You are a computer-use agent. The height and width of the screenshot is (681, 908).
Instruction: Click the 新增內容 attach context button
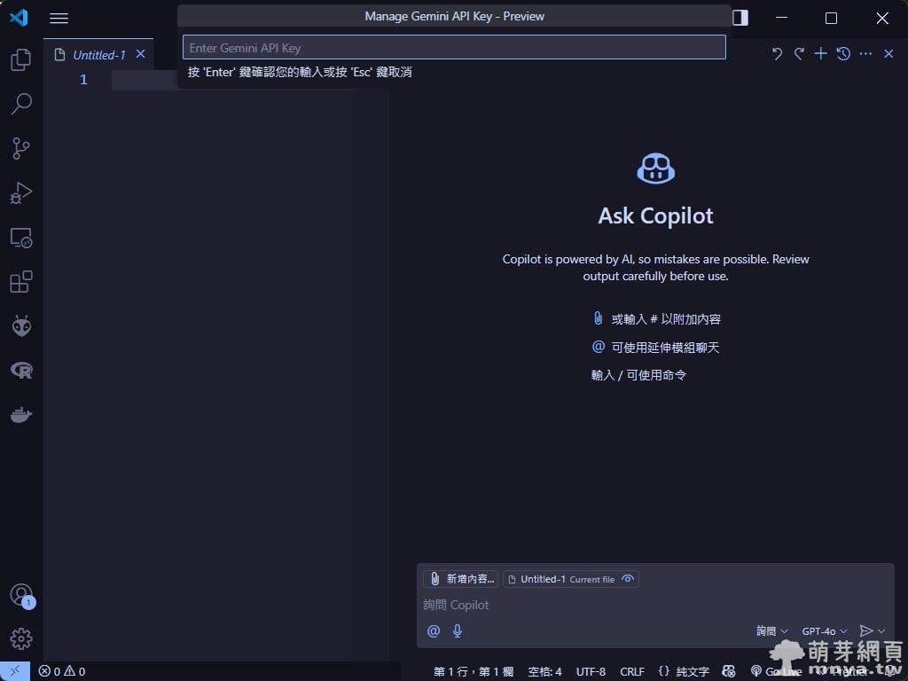461,579
